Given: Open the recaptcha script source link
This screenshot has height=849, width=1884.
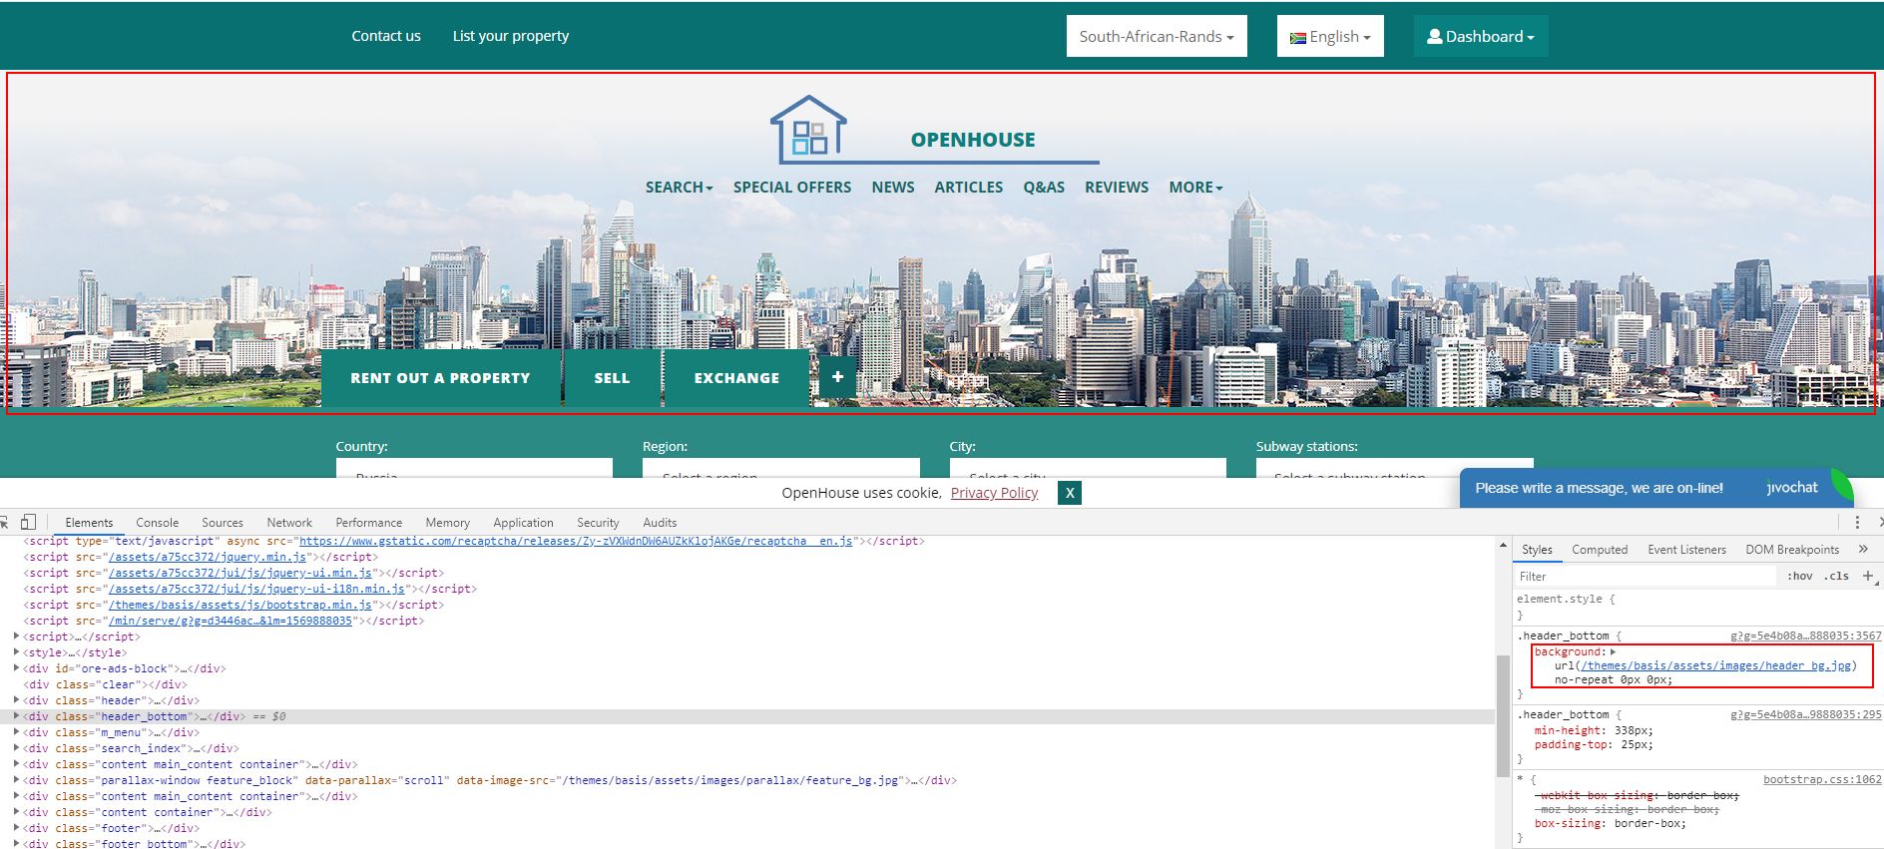Looking at the screenshot, I should coord(576,541).
